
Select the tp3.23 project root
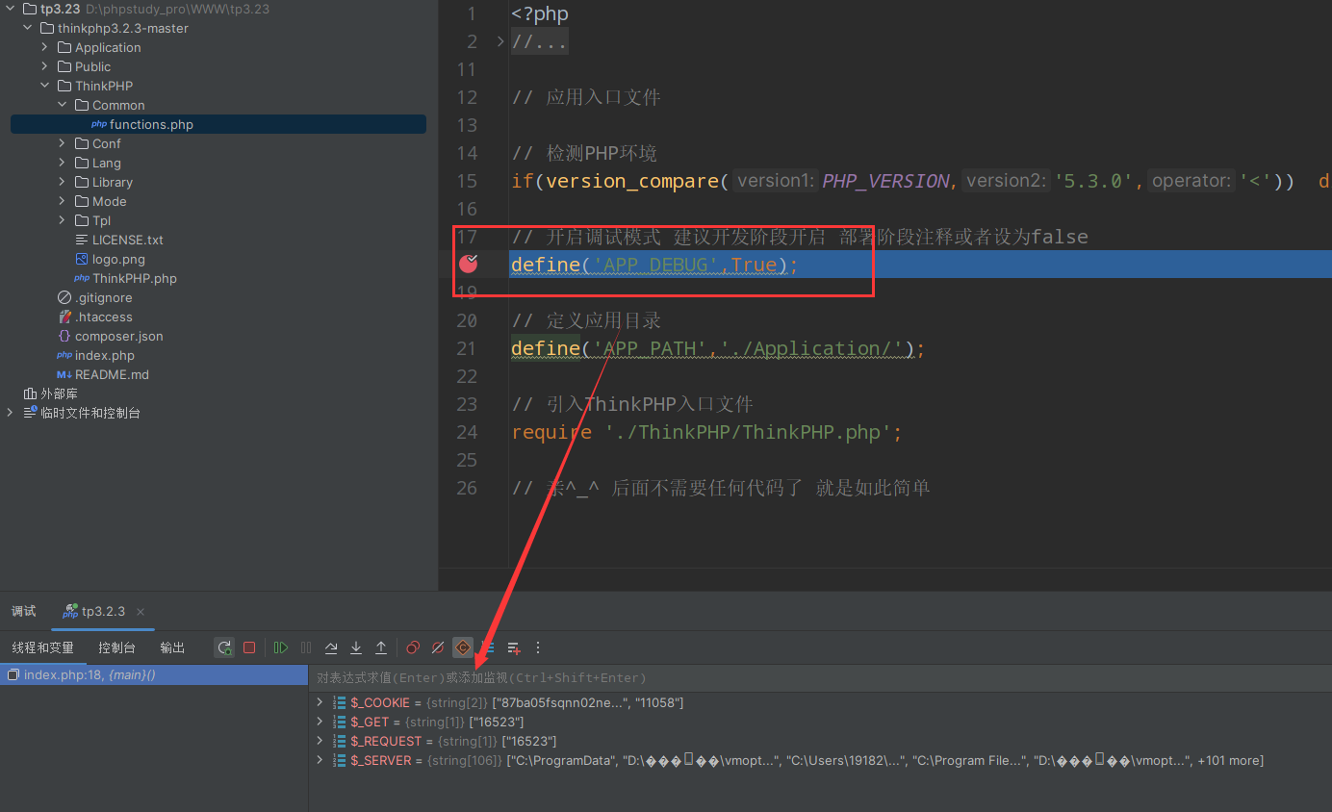coord(61,9)
